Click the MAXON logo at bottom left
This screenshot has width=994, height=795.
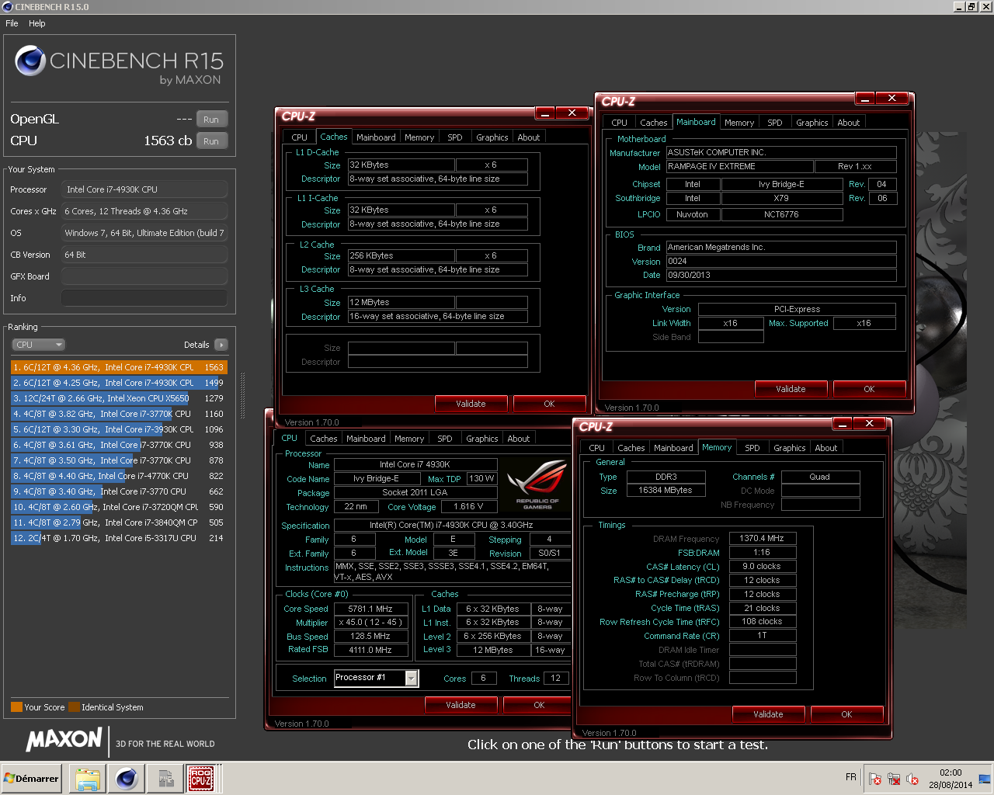pyautogui.click(x=64, y=739)
